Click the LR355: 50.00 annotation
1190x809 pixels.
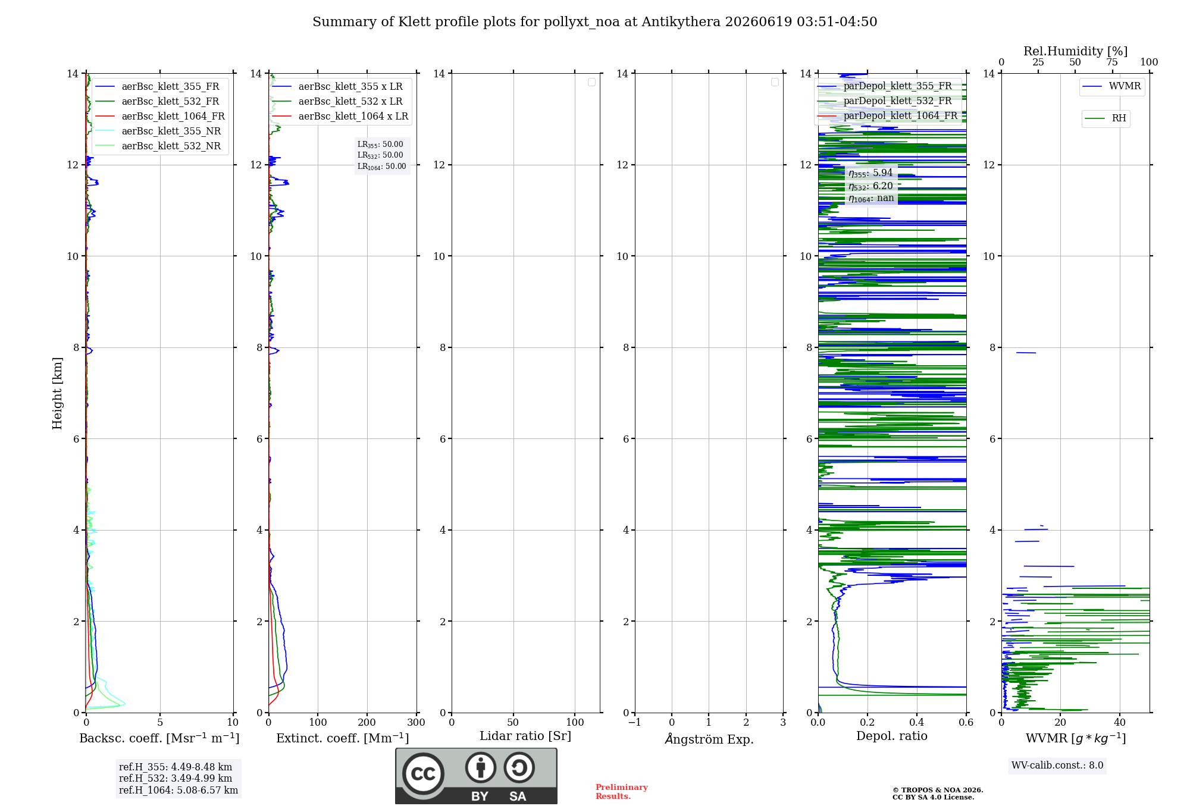click(380, 145)
